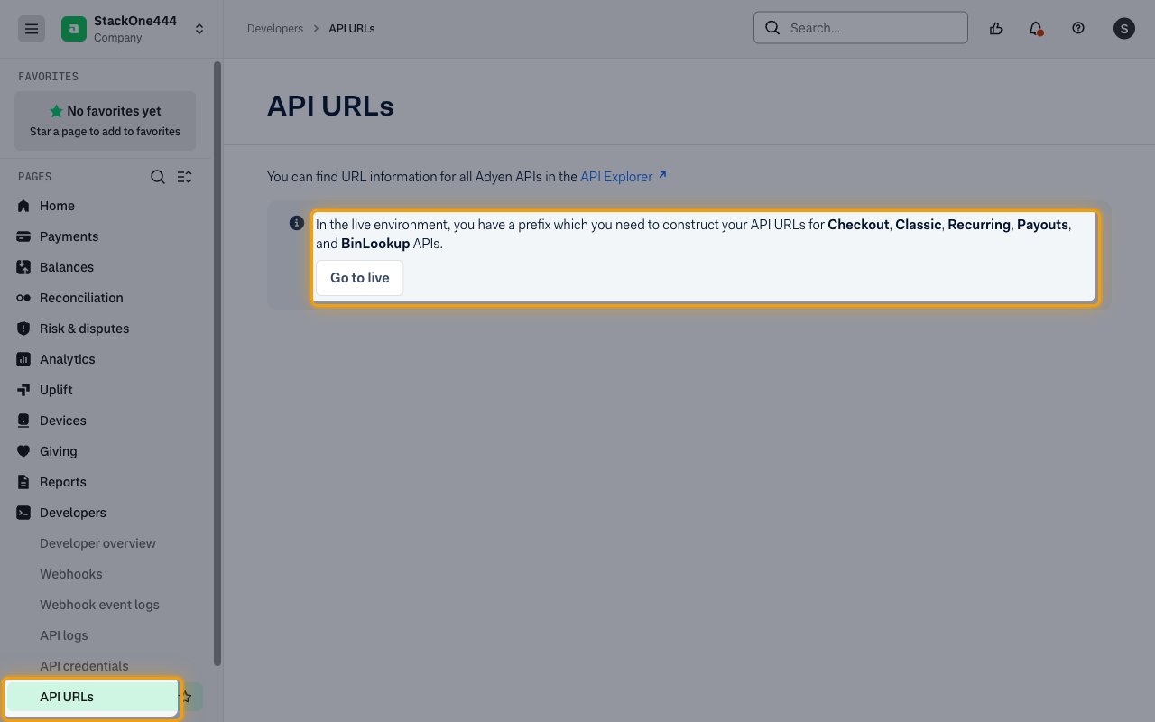Viewport: 1155px width, 722px height.
Task: Expand the Reports menu item
Action: (63, 482)
